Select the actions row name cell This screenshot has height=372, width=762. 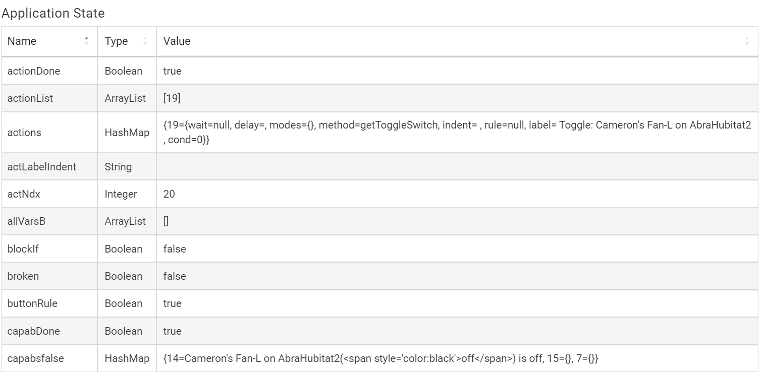pos(24,133)
